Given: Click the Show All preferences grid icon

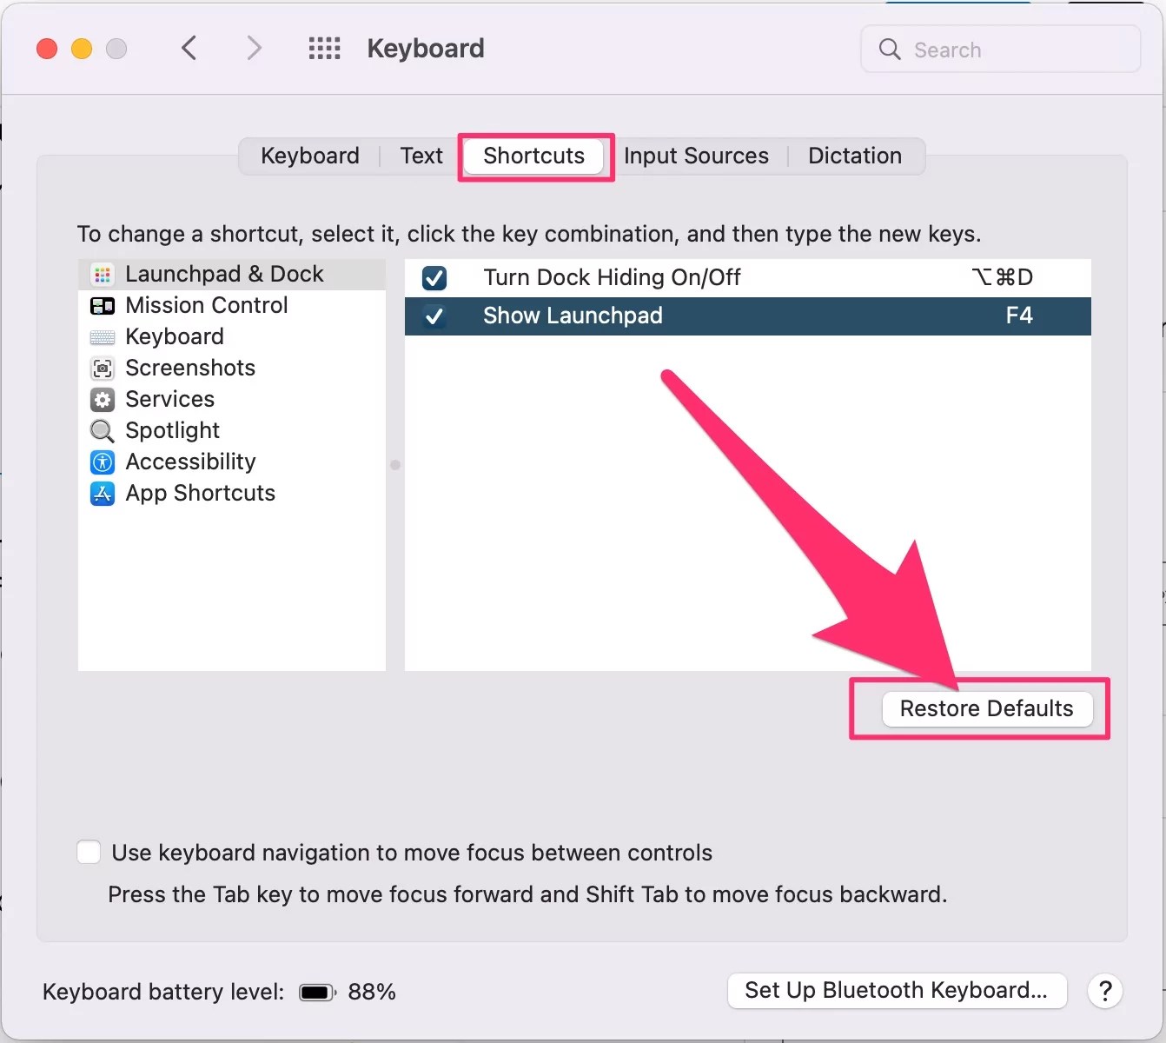Looking at the screenshot, I should click(324, 48).
